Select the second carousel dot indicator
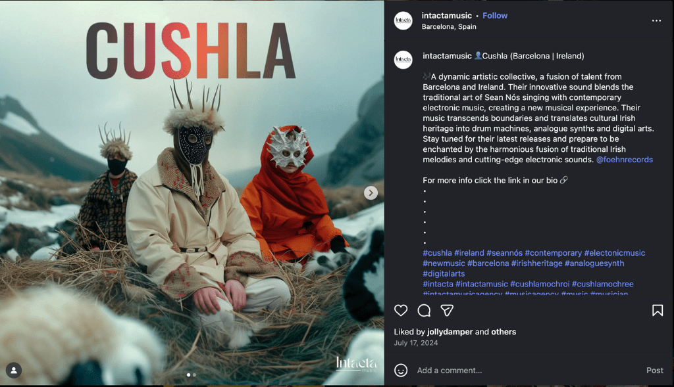Screen dimensions: 674x387 coord(194,375)
